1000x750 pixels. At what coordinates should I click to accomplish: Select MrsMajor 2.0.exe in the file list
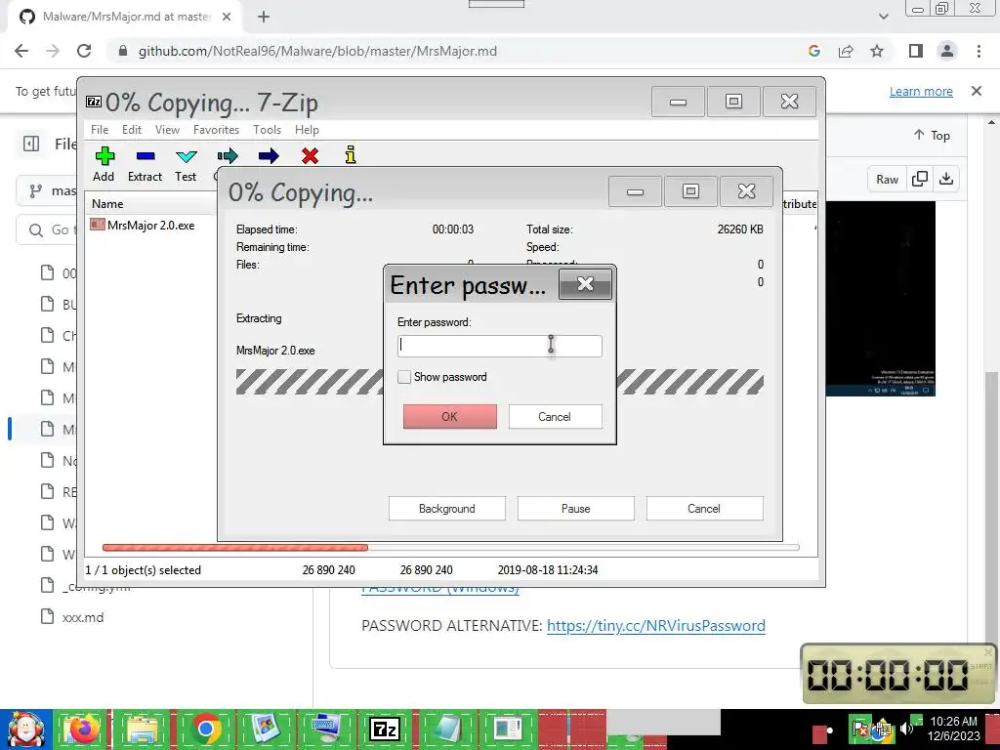143,226
